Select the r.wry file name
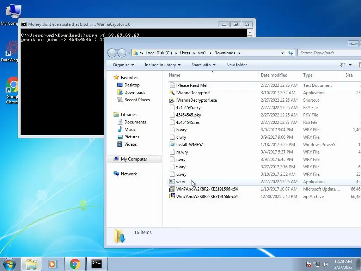The height and width of the screenshot is (271, 361). [181, 159]
